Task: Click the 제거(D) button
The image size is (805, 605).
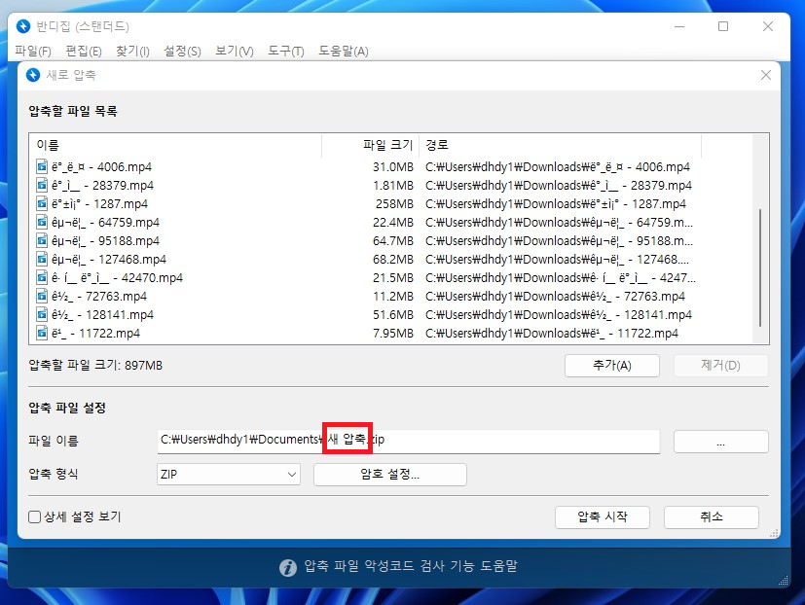Action: [720, 366]
